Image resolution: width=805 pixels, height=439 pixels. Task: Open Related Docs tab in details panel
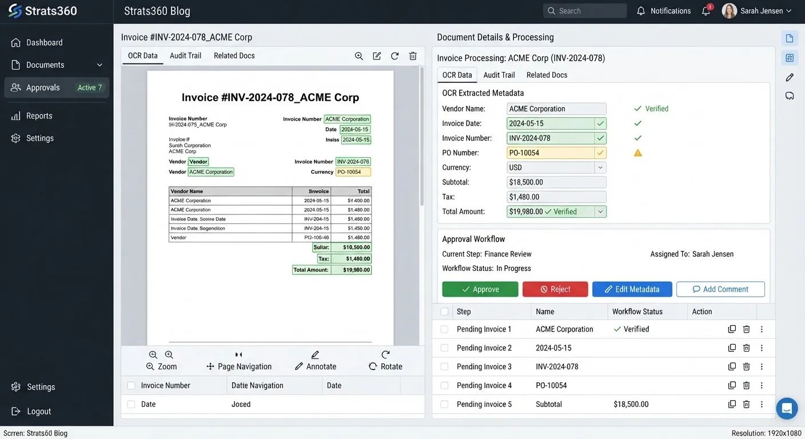pyautogui.click(x=547, y=75)
